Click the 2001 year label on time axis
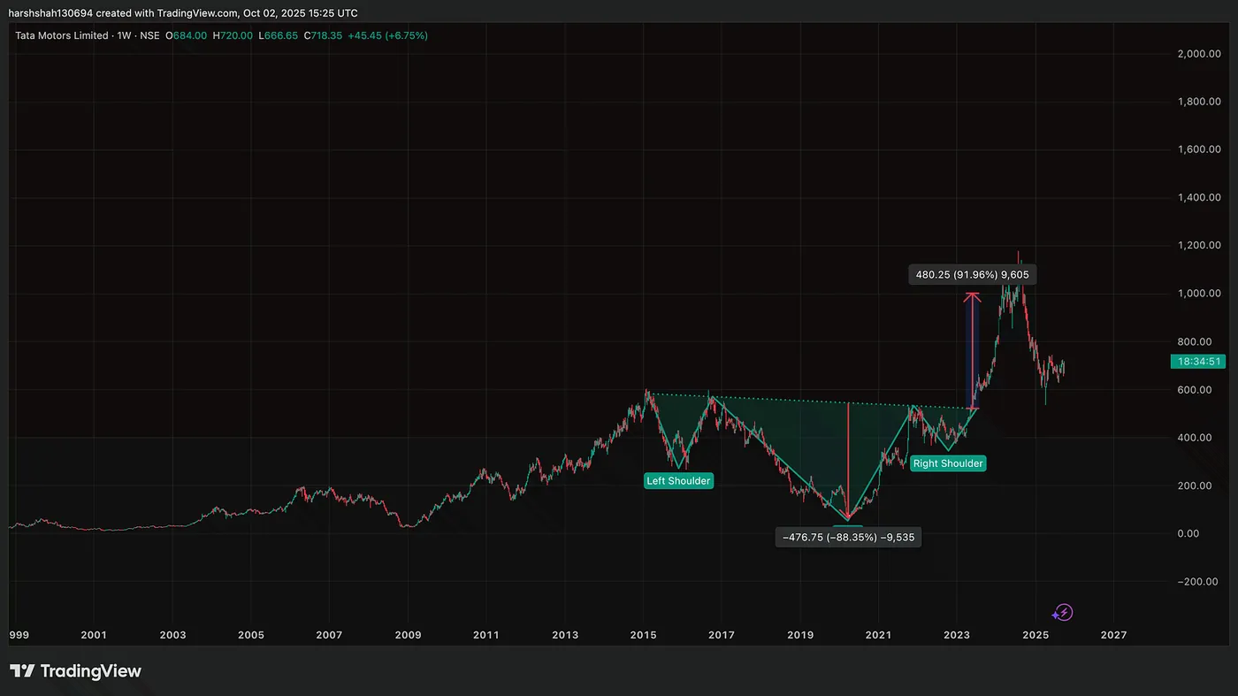The image size is (1238, 696). point(94,635)
